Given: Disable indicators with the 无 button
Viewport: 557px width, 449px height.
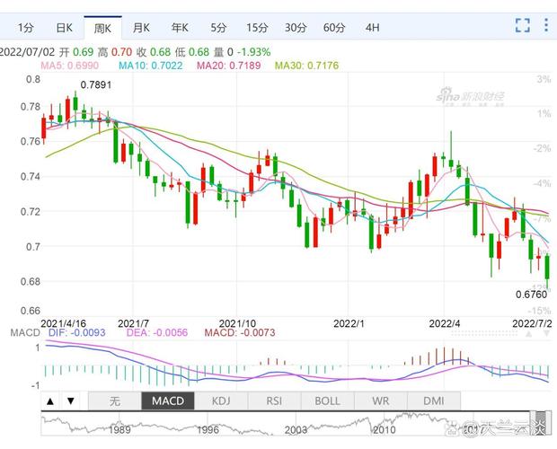Looking at the screenshot, I should pos(114,401).
